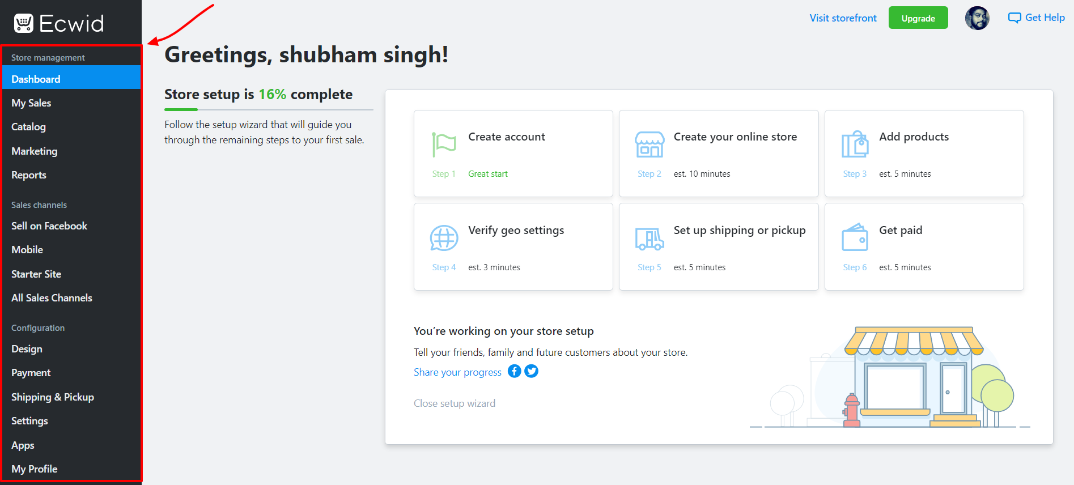The image size is (1074, 485).
Task: Select Sell on Facebook channel
Action: (49, 226)
